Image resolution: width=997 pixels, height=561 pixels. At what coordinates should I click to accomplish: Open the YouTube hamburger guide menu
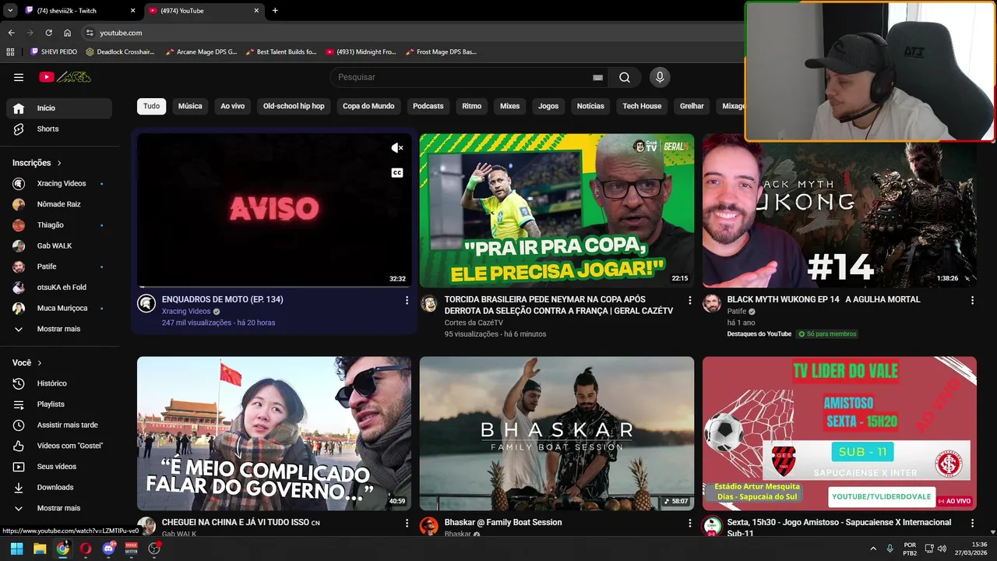[x=19, y=77]
